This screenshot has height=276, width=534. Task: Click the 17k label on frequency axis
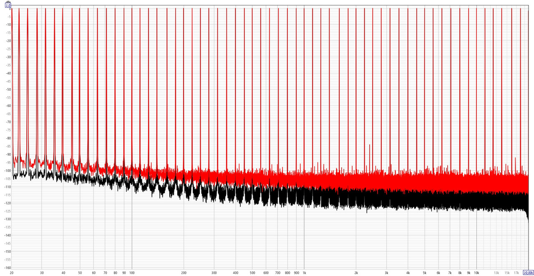click(516, 273)
